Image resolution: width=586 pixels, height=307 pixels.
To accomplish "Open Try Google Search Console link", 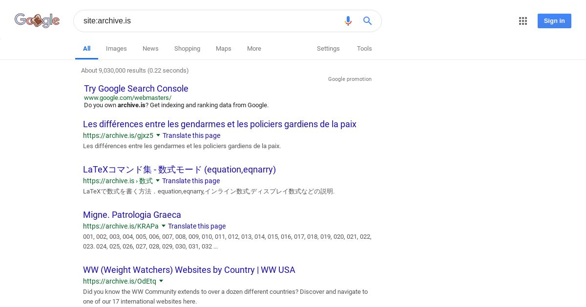I will 136,89.
